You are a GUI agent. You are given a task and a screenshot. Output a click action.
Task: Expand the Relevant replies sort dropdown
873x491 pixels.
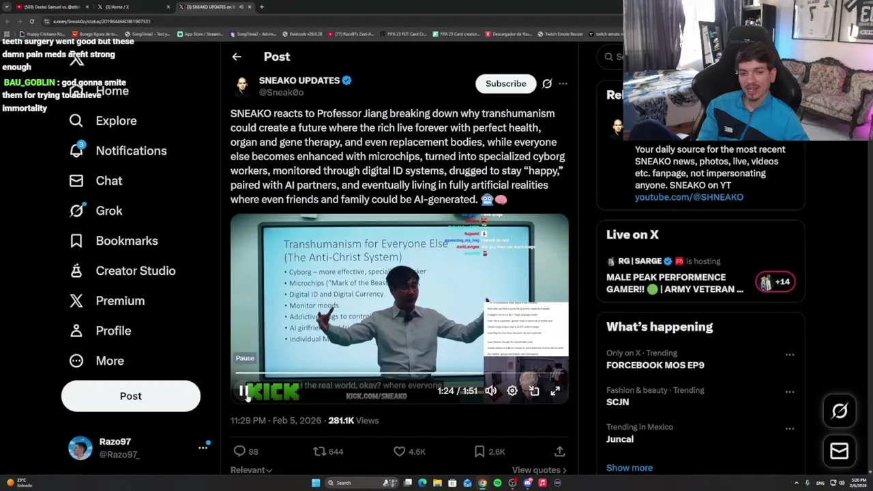click(251, 470)
